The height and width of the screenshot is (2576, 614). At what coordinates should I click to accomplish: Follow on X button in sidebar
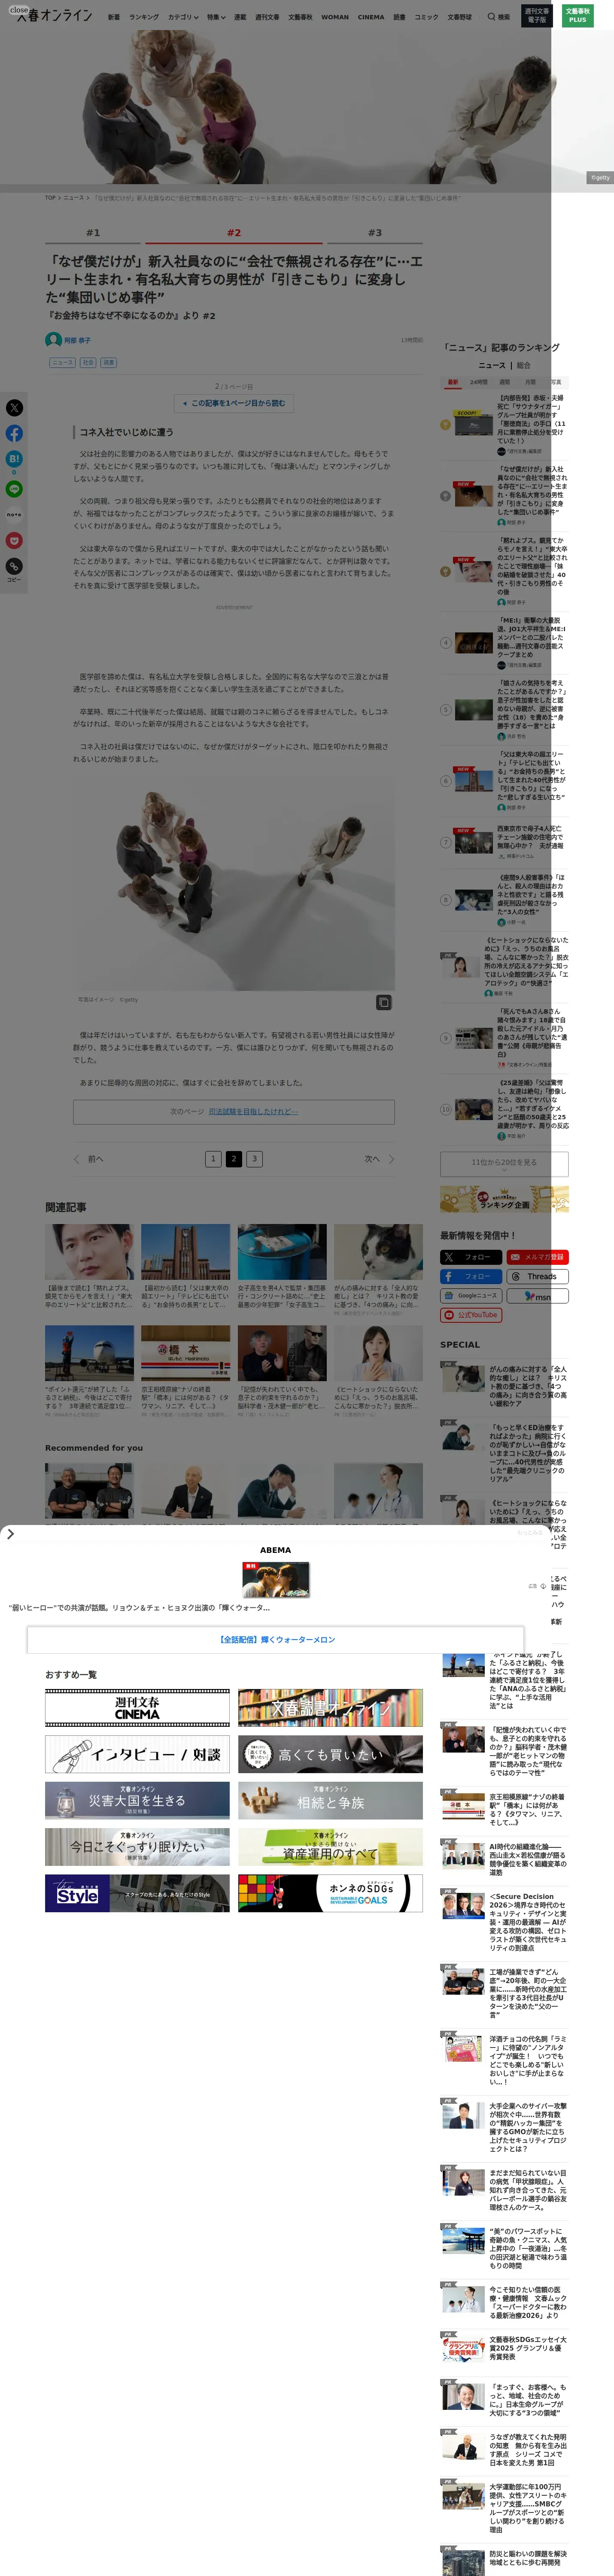pos(471,1257)
